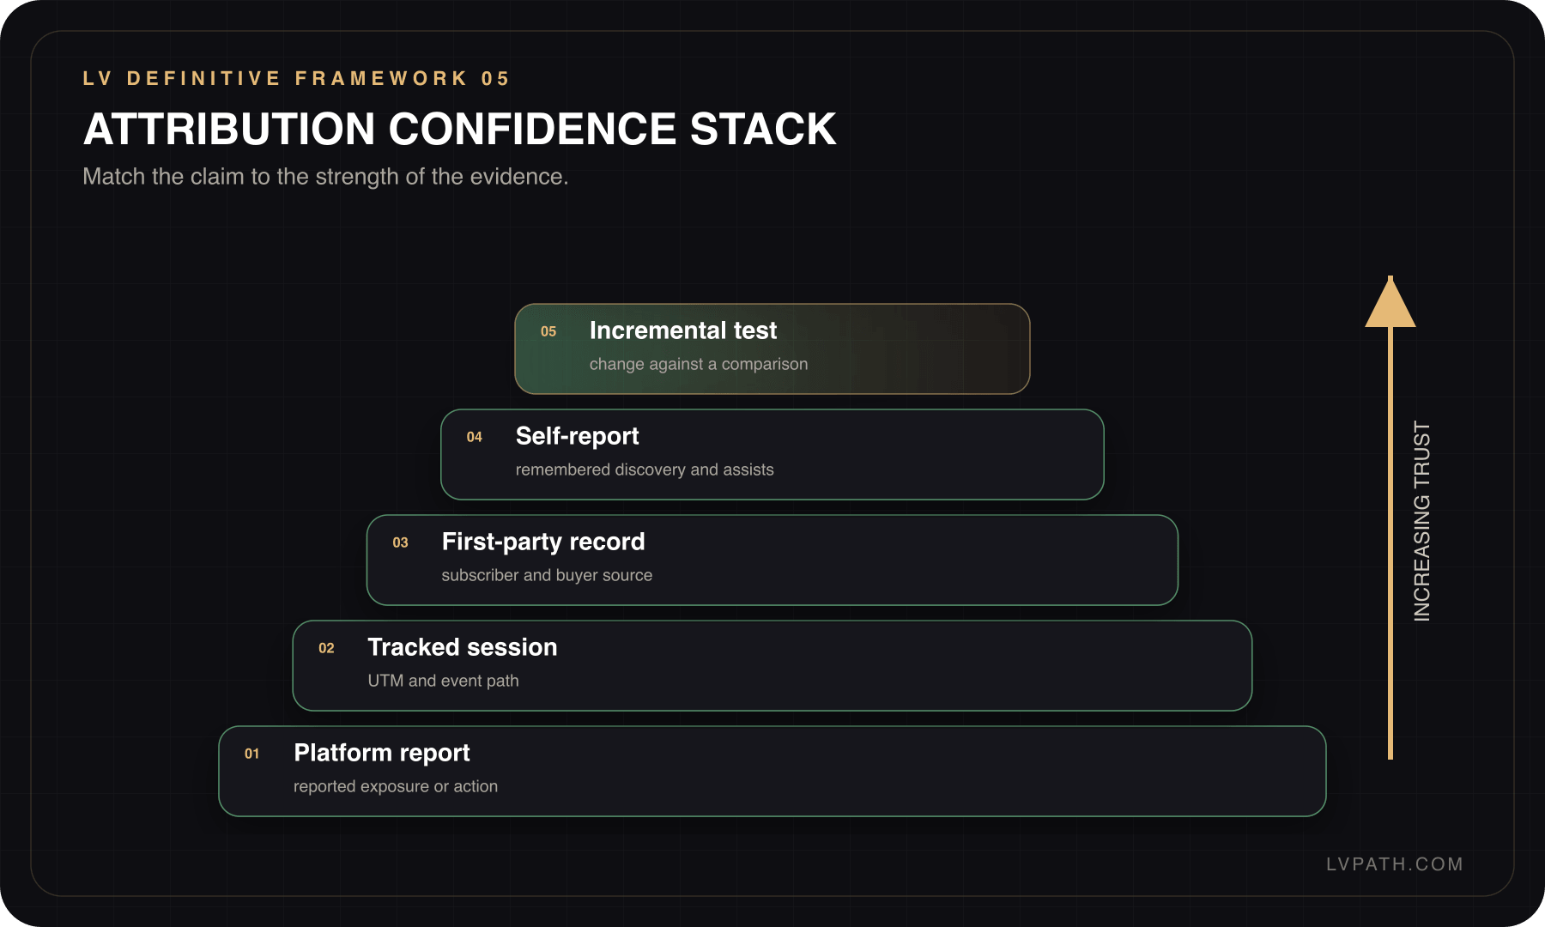Select the Tracked session card
This screenshot has height=927, width=1545.
pos(772,666)
